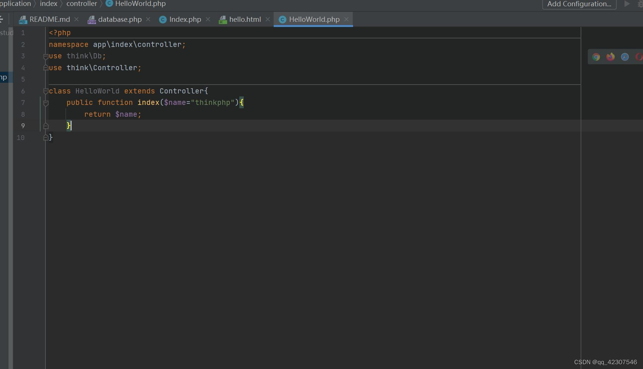Close the HelloWorld.php tab

[346, 19]
